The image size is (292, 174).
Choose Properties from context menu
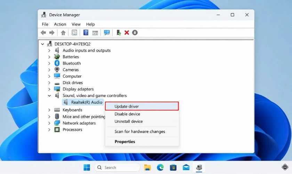click(142, 142)
